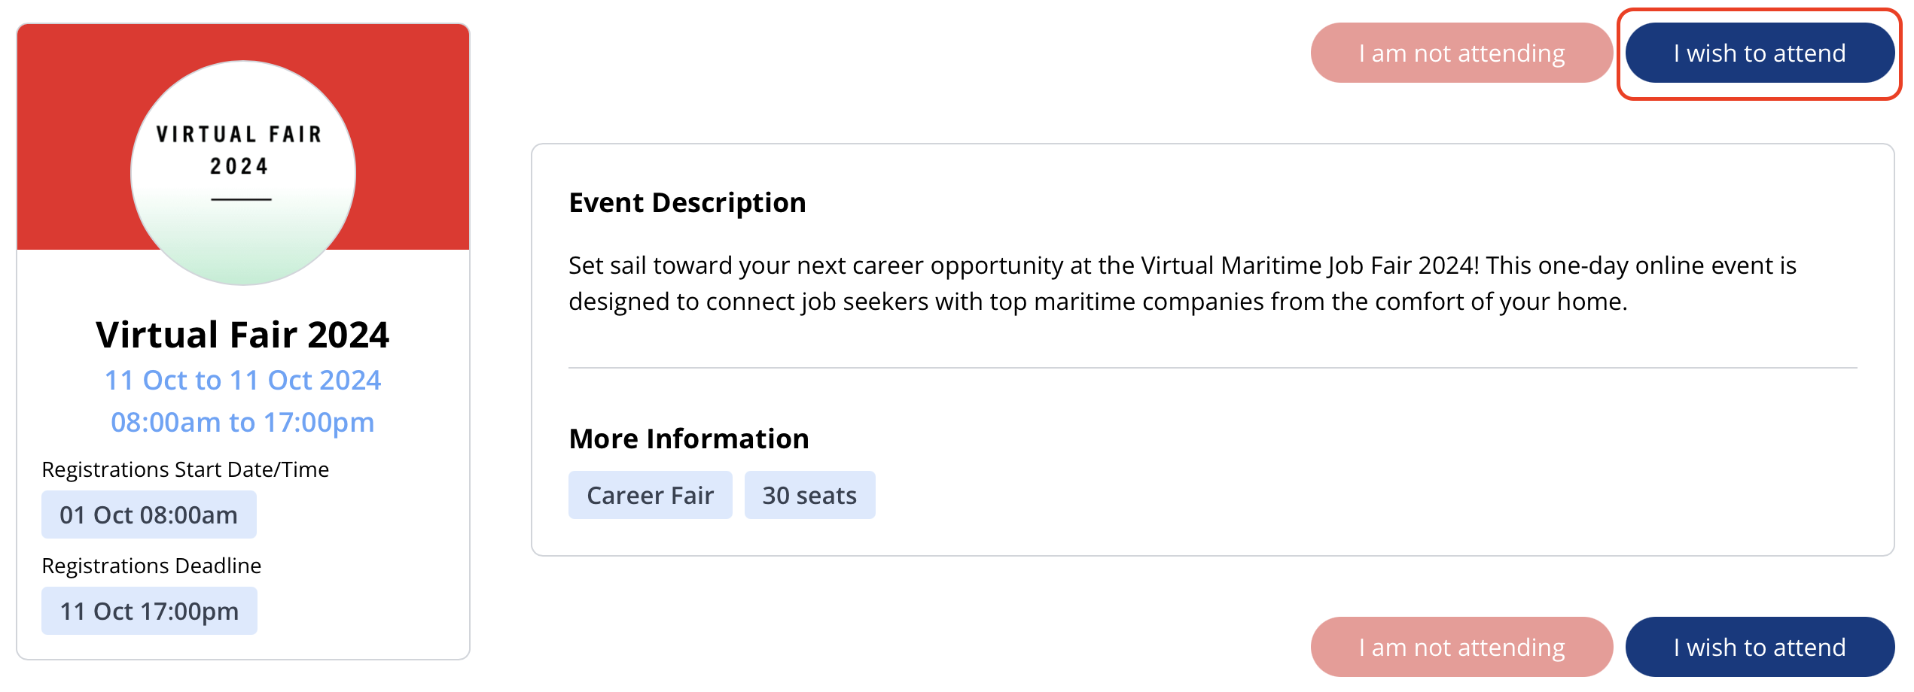Click the "01 Oct 08:00am" registration start badge
1914x692 pixels.
point(148,514)
